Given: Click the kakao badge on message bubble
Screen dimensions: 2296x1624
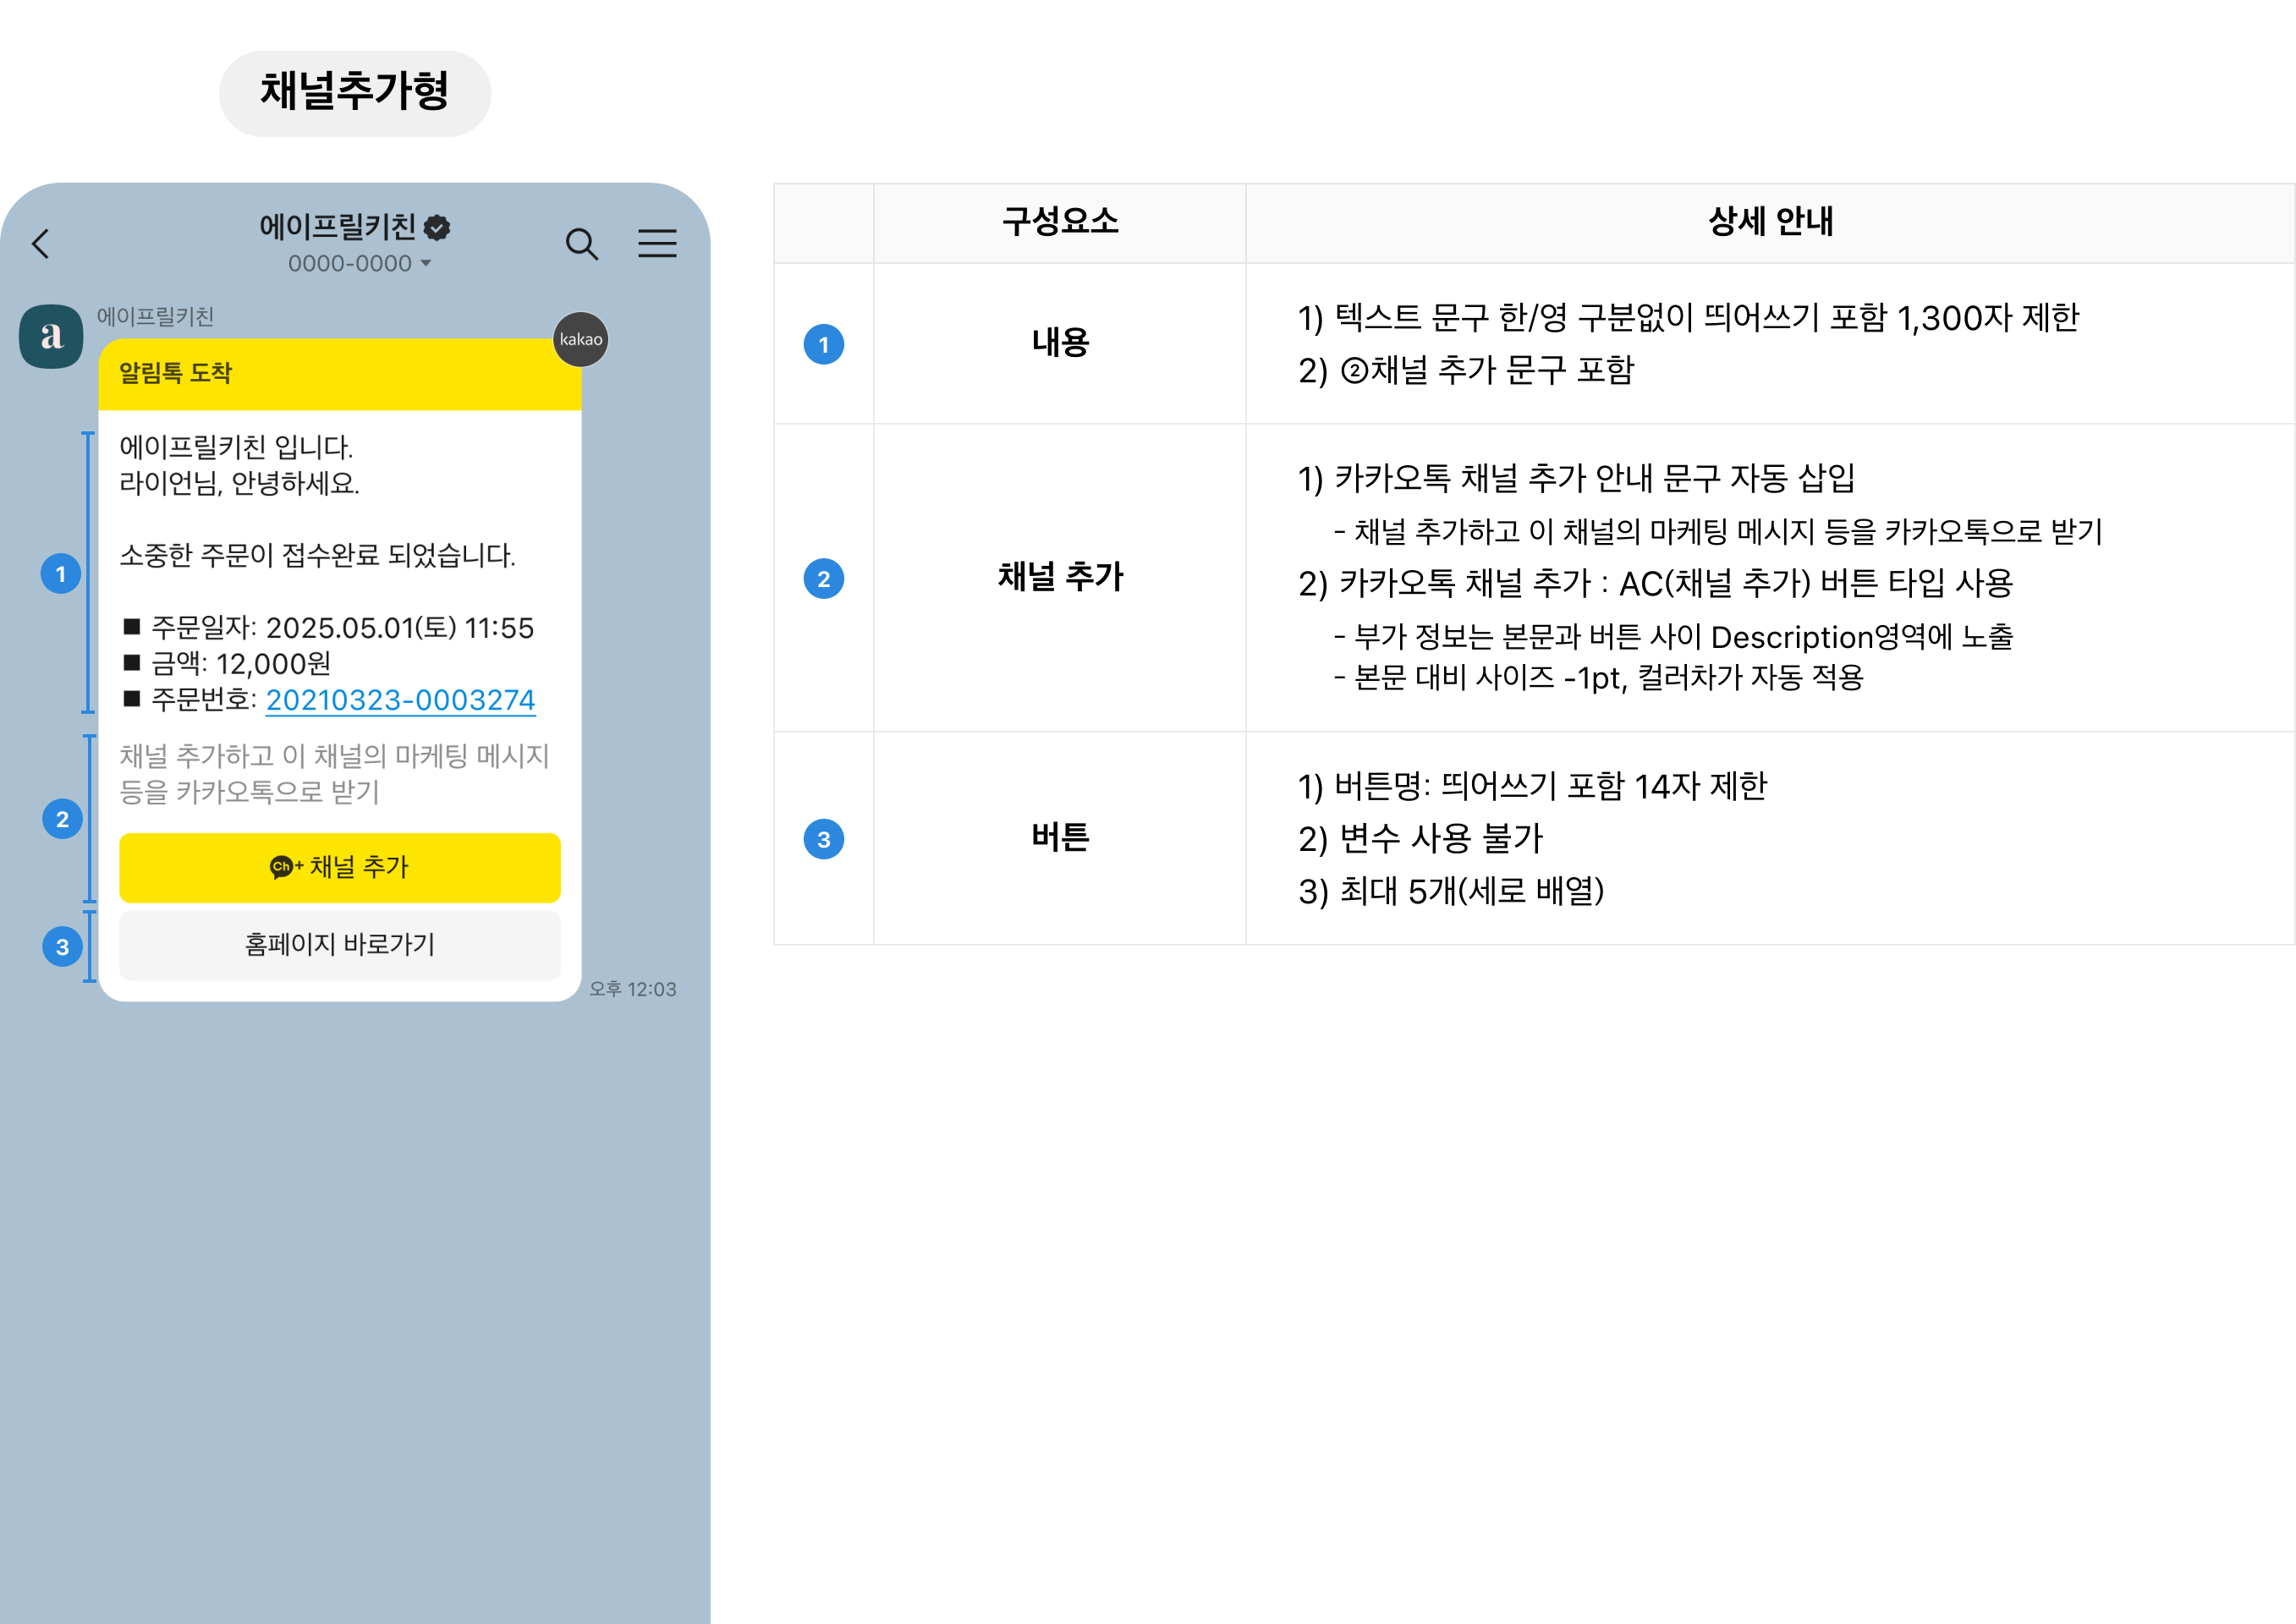Looking at the screenshot, I should [x=581, y=339].
